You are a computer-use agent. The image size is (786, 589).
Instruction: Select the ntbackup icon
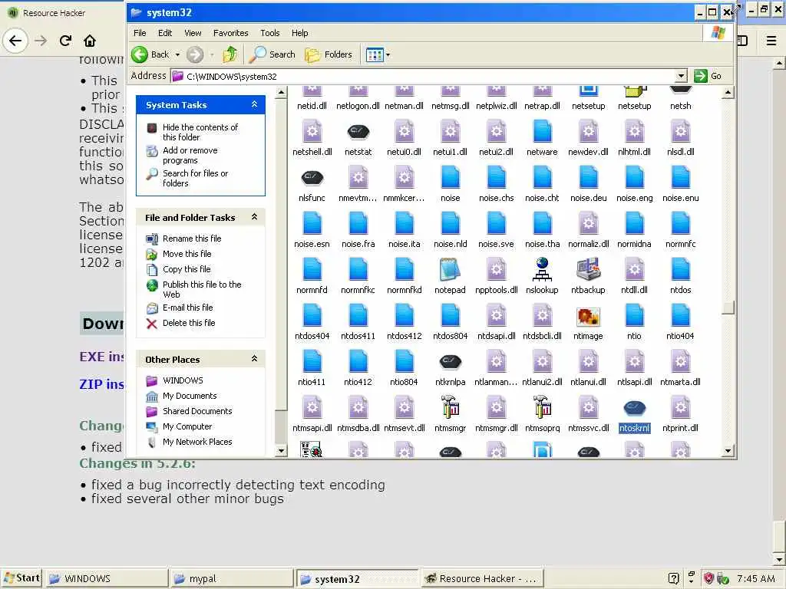(588, 270)
